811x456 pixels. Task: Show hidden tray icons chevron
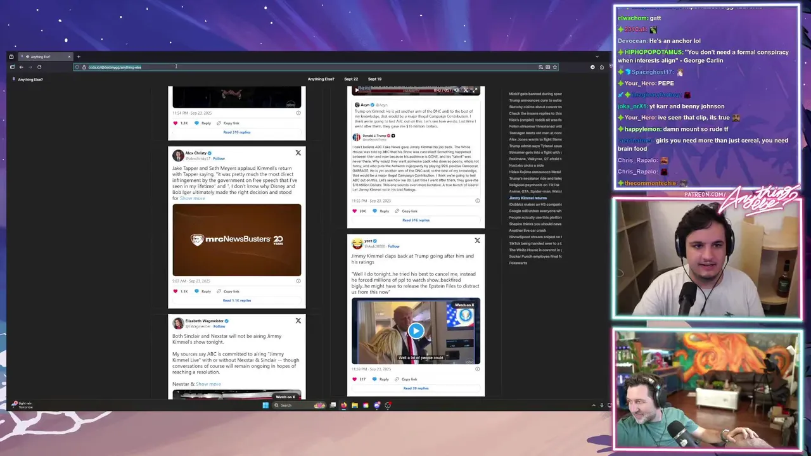tap(594, 405)
